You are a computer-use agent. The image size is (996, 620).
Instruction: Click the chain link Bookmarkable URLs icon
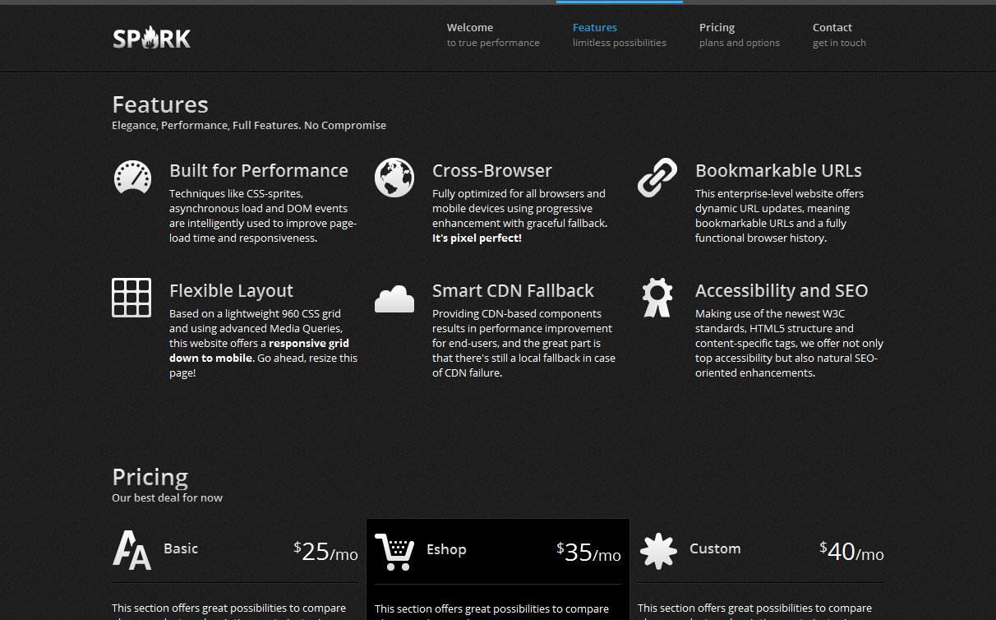coord(657,178)
